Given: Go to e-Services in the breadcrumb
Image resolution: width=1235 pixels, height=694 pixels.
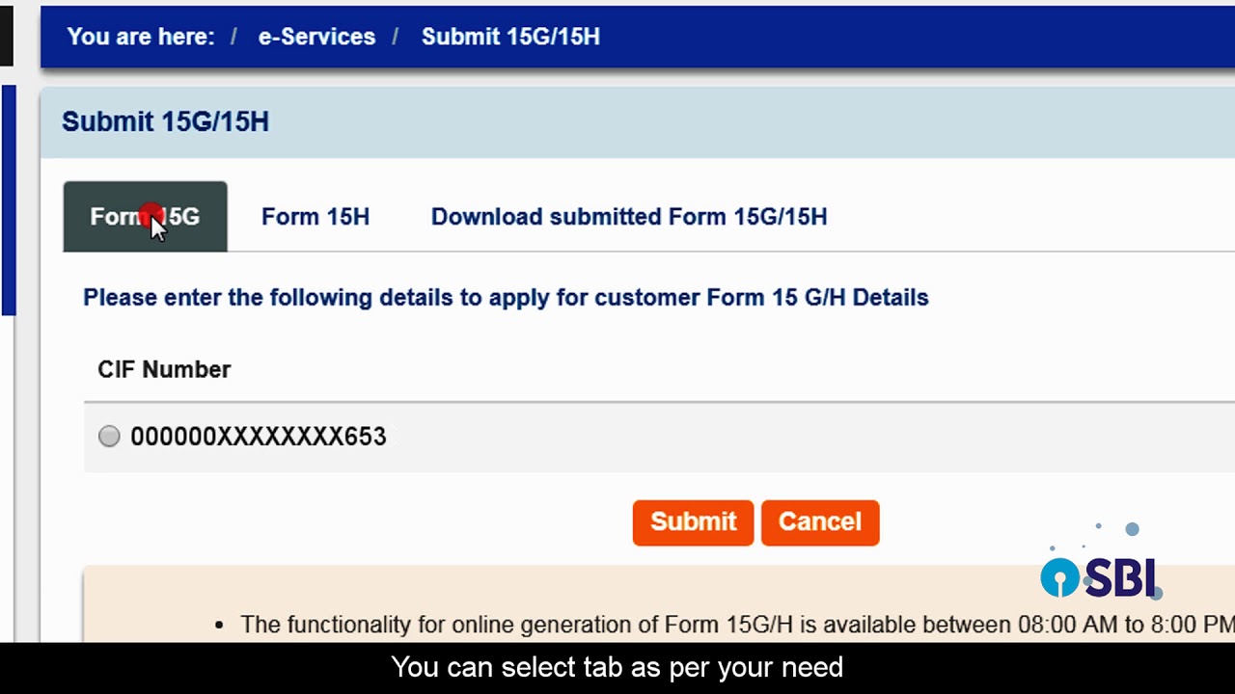Looking at the screenshot, I should (316, 37).
